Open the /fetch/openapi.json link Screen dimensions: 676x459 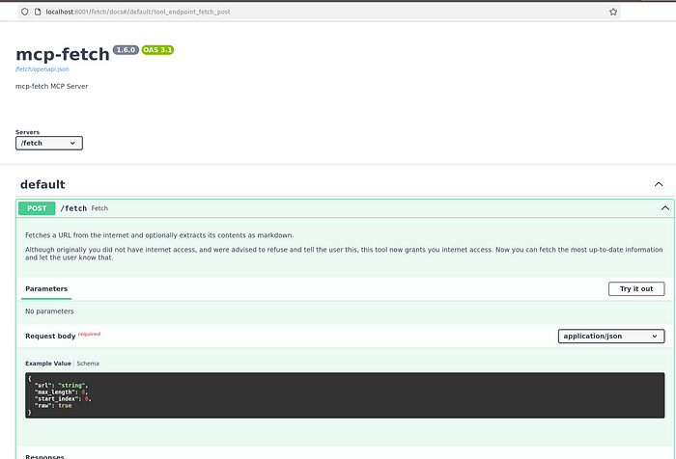(x=42, y=68)
